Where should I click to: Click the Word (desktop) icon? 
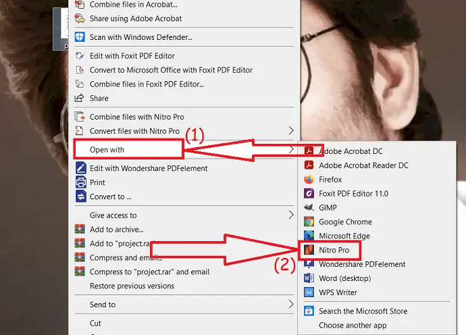click(x=309, y=278)
